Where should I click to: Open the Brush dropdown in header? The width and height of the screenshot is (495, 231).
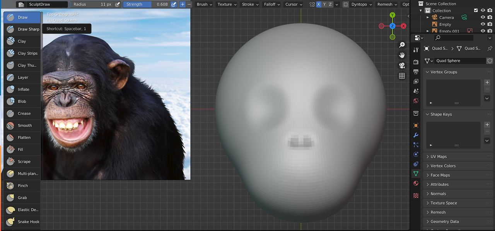pos(205,4)
